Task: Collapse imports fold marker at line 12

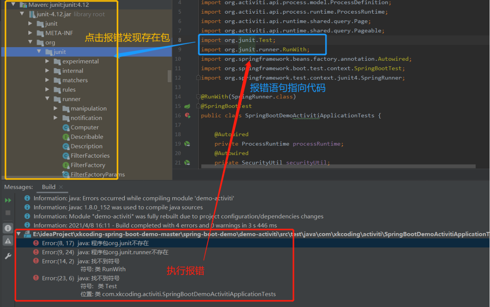Action: coord(198,78)
